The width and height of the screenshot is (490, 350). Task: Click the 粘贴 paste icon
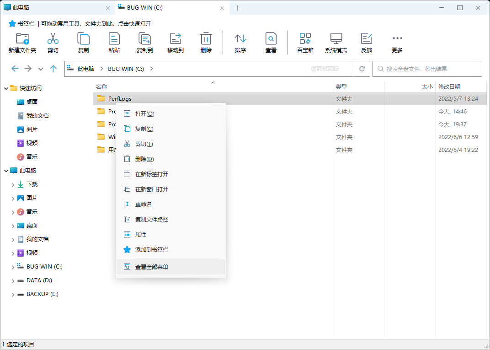tap(114, 42)
